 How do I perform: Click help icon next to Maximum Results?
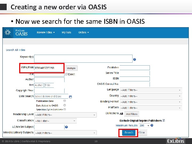tap(152, 125)
